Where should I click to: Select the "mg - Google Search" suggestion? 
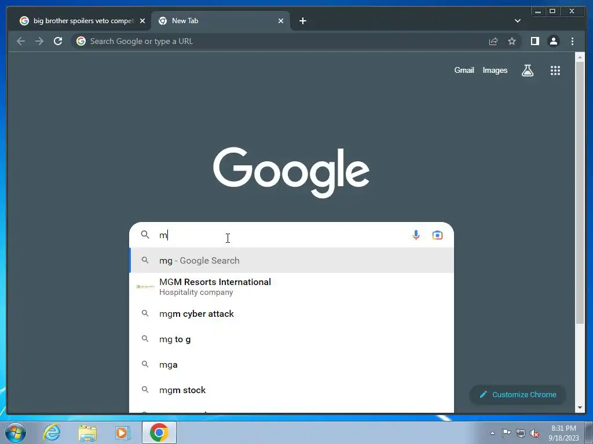coord(292,261)
